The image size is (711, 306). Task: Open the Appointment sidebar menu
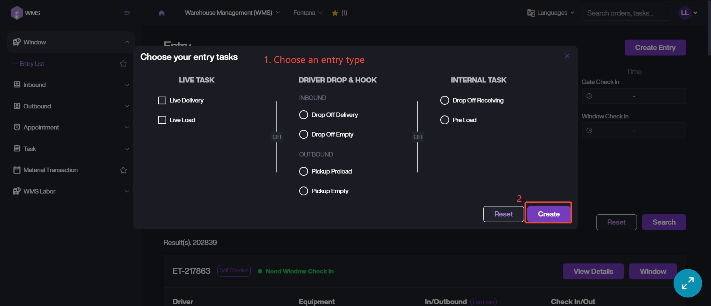tap(71, 127)
